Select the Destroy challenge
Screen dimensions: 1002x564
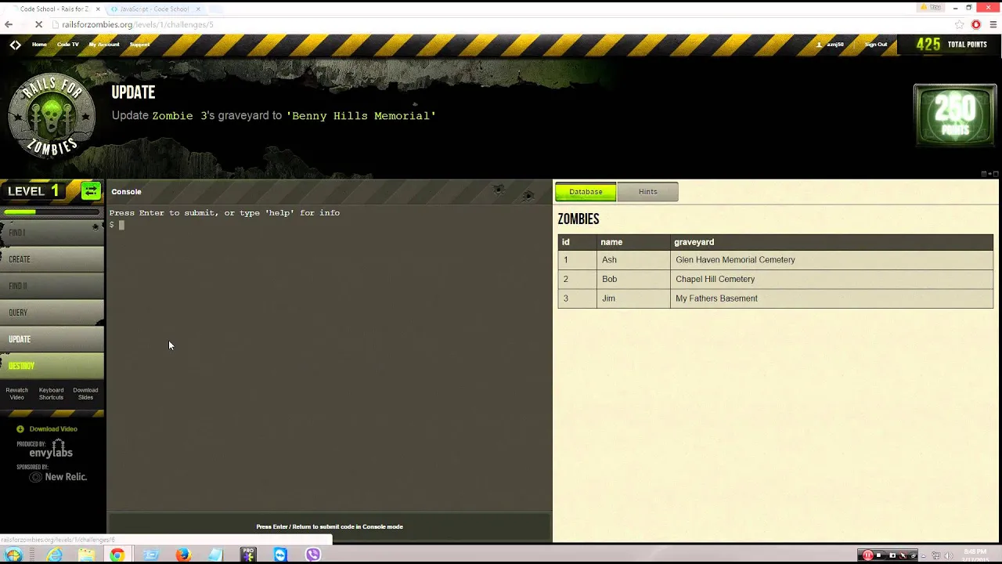pos(52,366)
